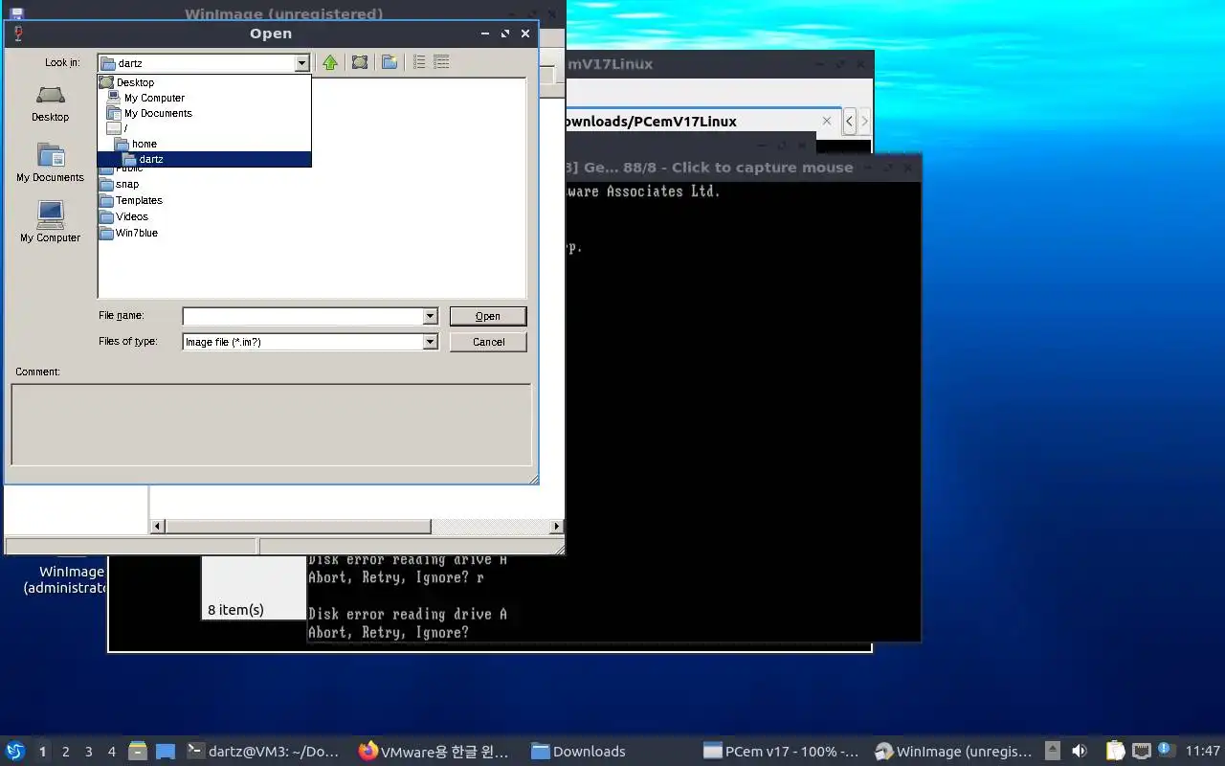Switch to workspace 3
Screen dimensions: 1225x766
coord(88,752)
